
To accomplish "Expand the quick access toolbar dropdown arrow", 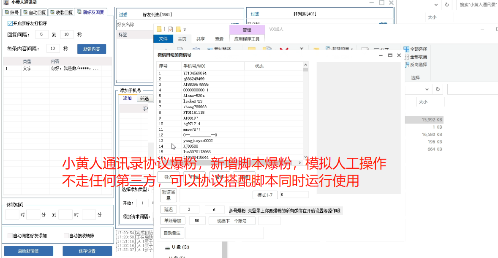I will click(x=185, y=30).
